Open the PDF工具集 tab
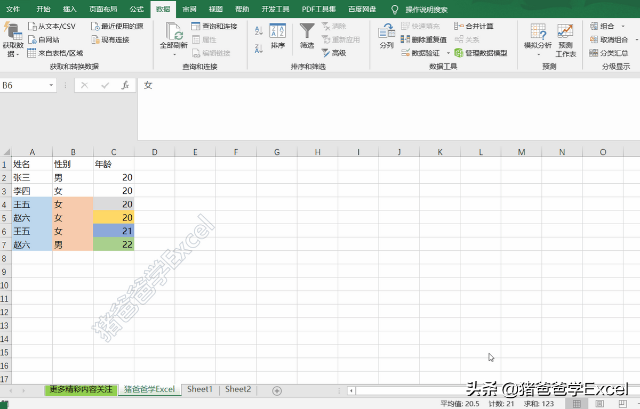This screenshot has width=640, height=409. pyautogui.click(x=319, y=10)
